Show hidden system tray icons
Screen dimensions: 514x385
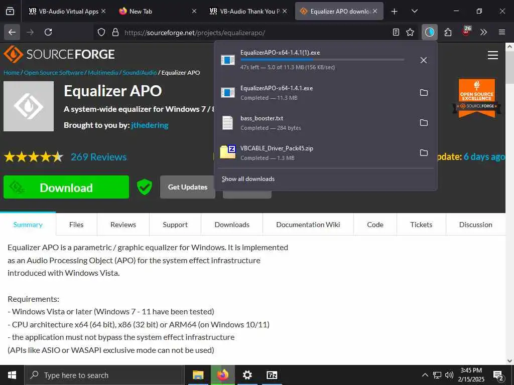coord(425,375)
